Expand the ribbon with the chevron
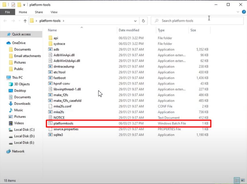 [238, 12]
